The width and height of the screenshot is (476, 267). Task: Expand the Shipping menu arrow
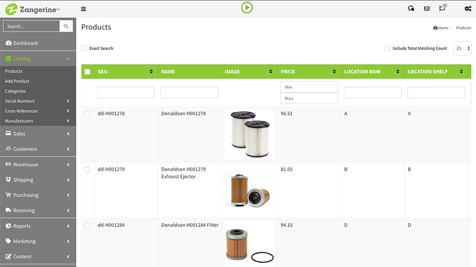(x=68, y=180)
